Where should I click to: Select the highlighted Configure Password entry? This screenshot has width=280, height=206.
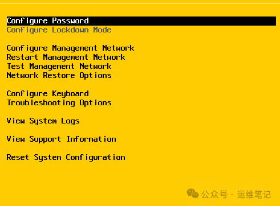point(141,21)
